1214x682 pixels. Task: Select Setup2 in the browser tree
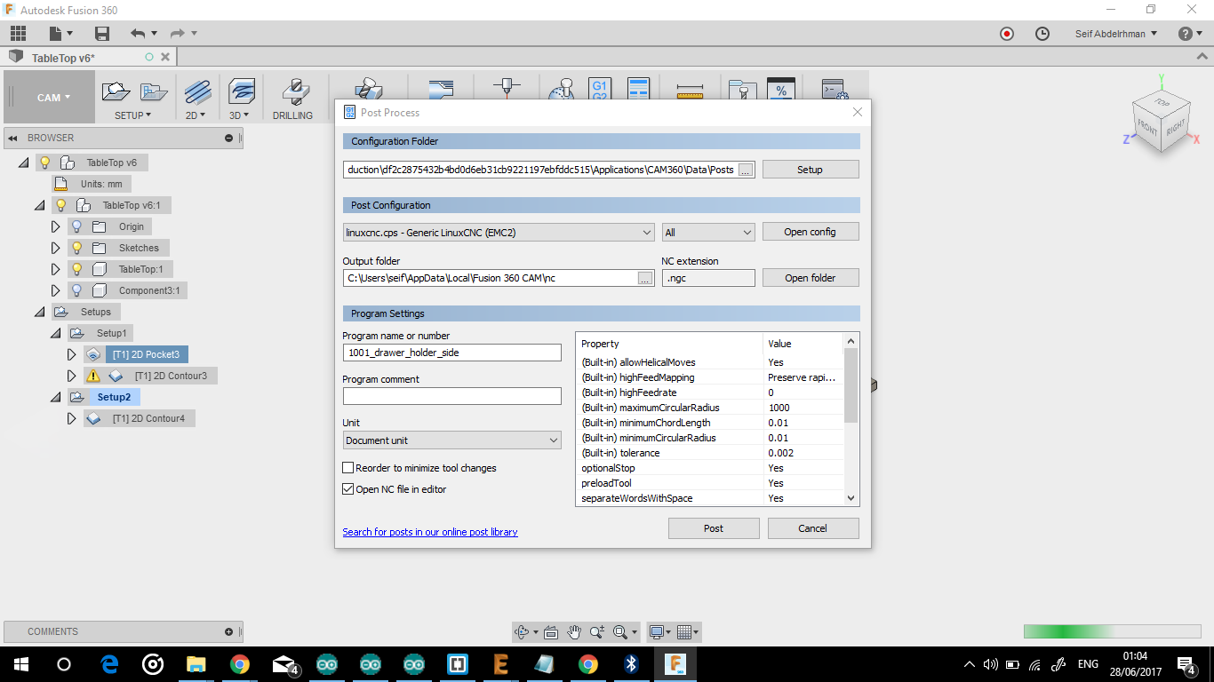[x=114, y=397]
